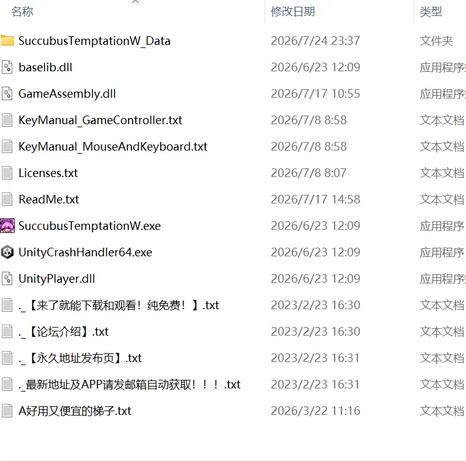466x461 pixels.
Task: Click the Licenses.txt document icon
Action: pos(7,173)
